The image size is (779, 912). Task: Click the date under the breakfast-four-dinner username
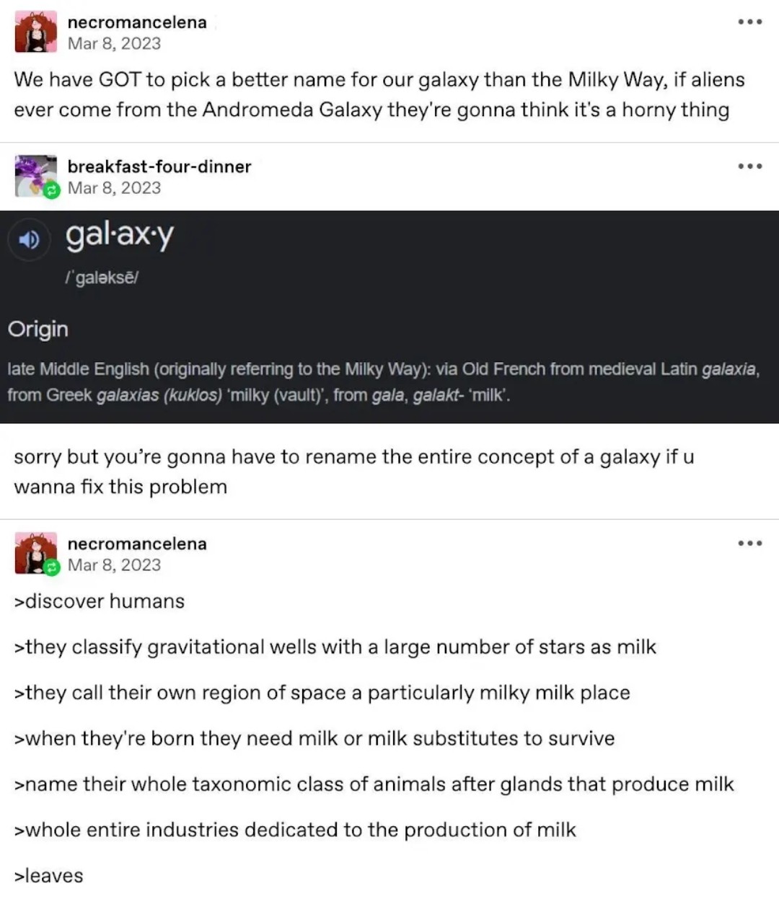(x=114, y=187)
